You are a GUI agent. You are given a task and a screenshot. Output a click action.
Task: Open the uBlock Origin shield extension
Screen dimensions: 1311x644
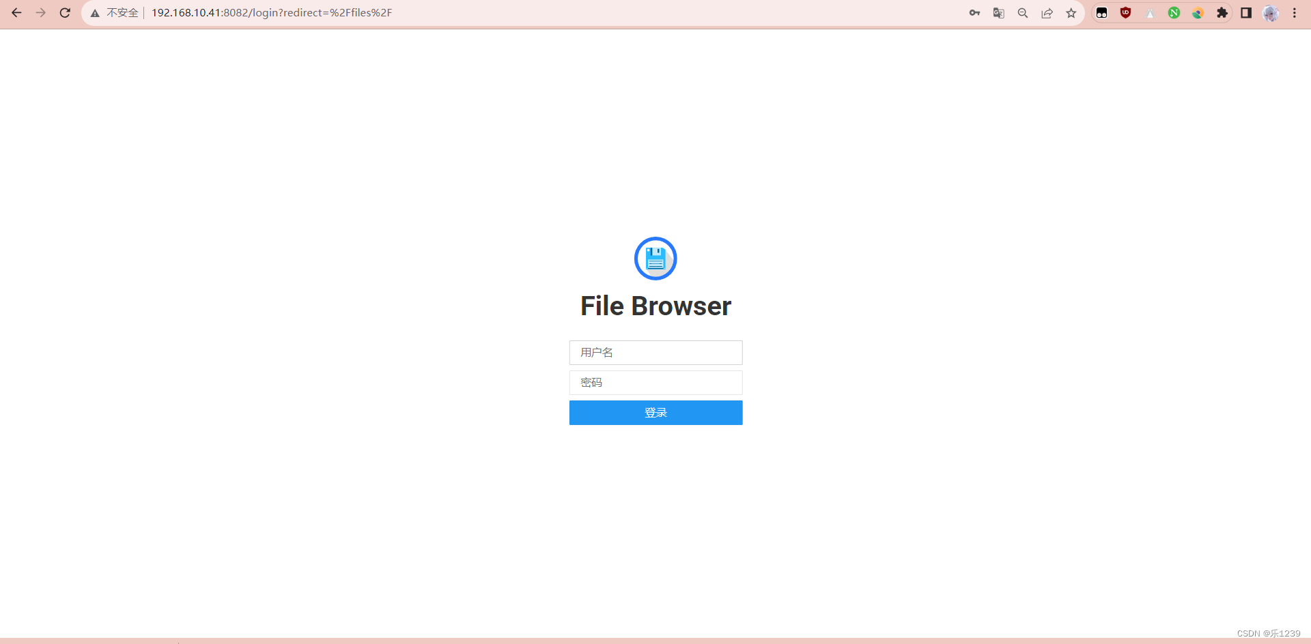point(1125,13)
